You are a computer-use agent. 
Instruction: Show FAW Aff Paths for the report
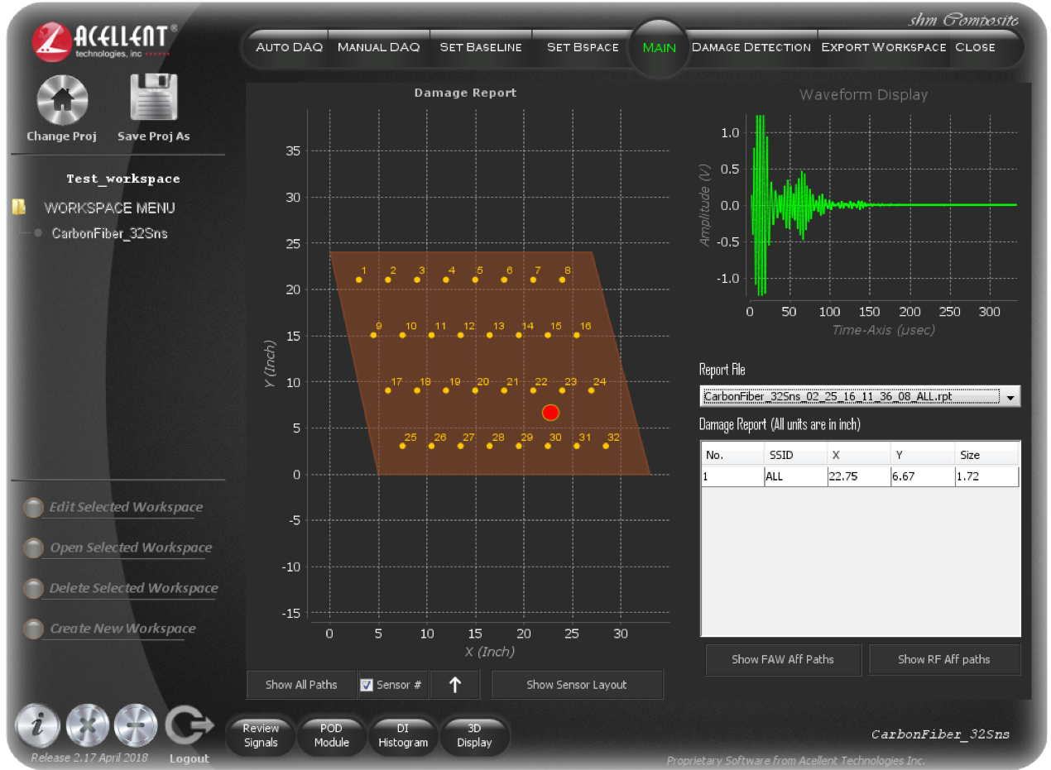(x=783, y=659)
